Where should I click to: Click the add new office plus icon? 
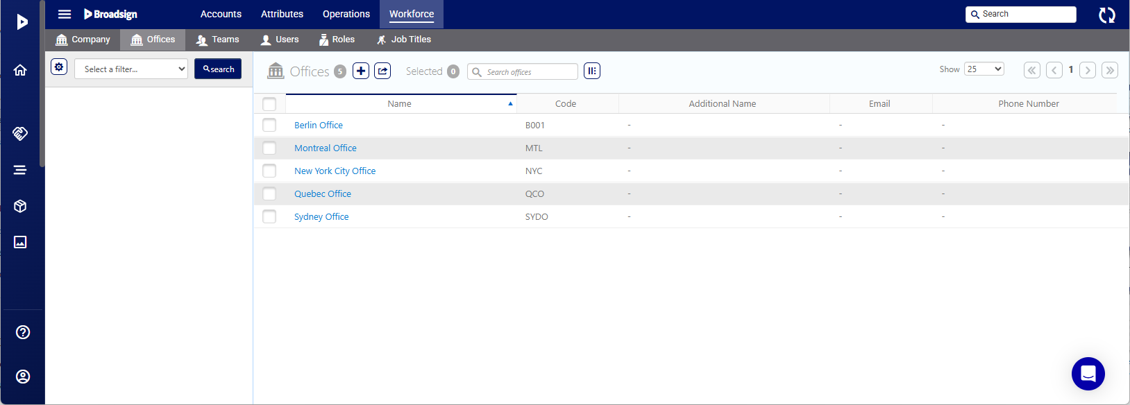coord(361,71)
